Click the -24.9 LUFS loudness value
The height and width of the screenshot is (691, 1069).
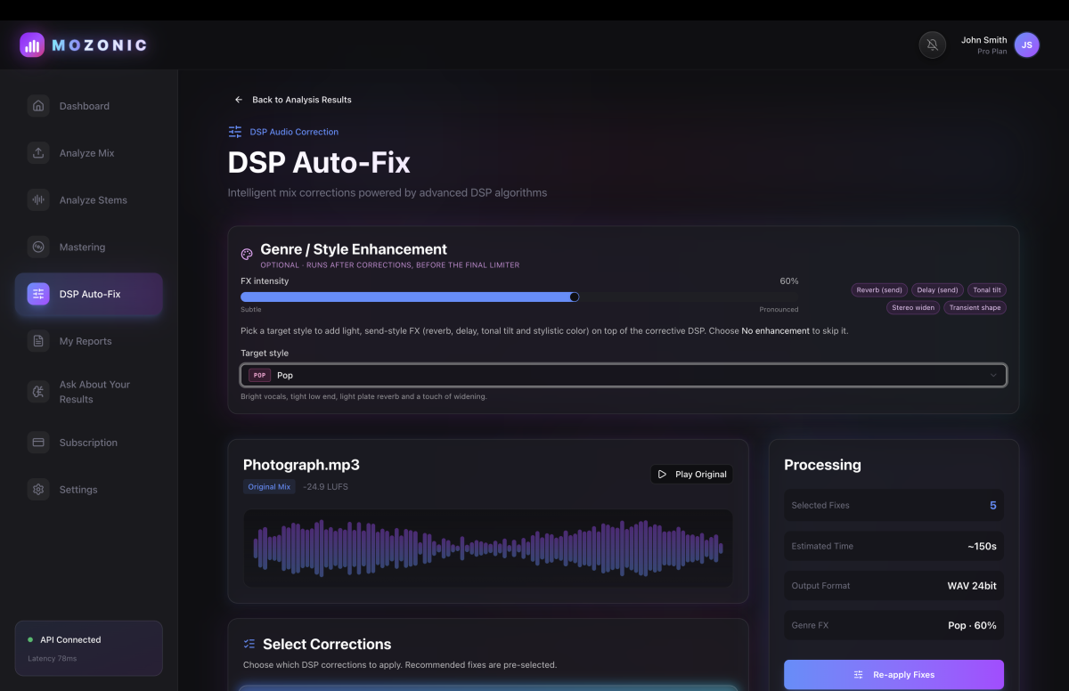pyautogui.click(x=326, y=487)
